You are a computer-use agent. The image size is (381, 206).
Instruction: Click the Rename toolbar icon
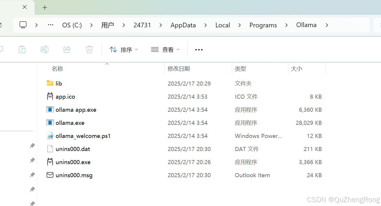click(45, 49)
